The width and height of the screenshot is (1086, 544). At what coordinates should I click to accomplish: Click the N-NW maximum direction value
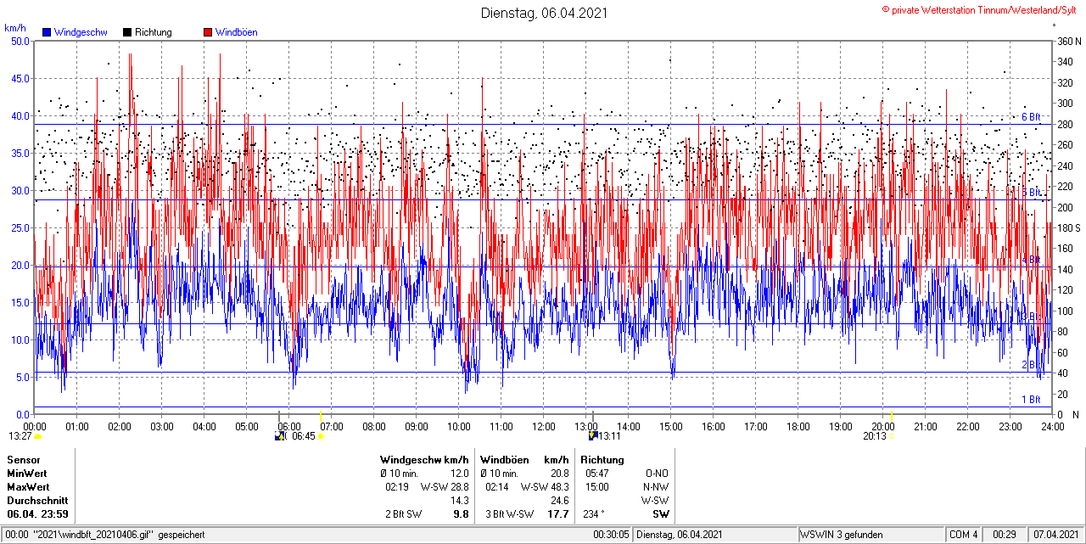click(656, 487)
